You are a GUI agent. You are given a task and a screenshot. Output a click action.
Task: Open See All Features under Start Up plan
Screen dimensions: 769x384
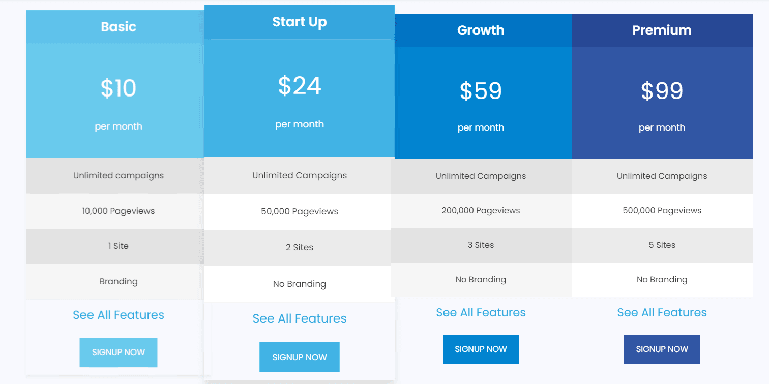299,318
